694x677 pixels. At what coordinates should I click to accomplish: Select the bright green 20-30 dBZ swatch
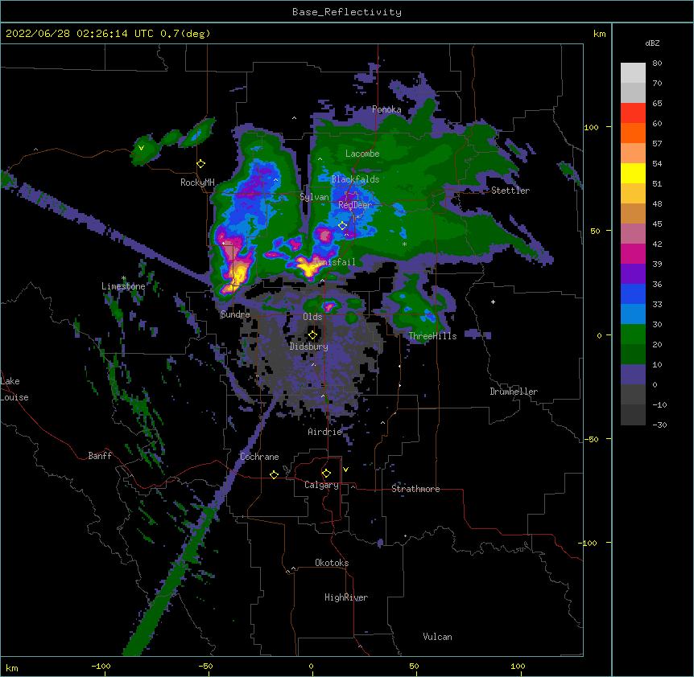click(633, 334)
